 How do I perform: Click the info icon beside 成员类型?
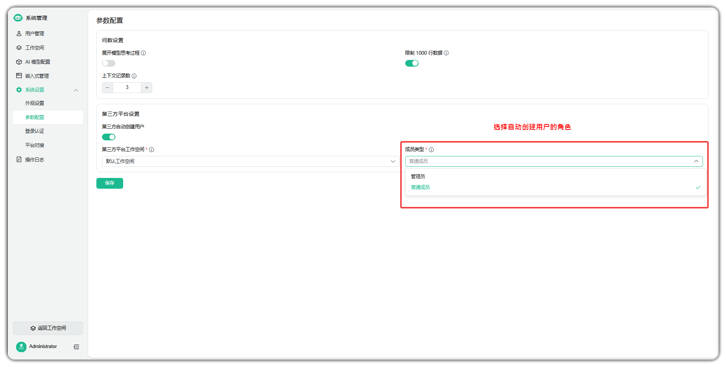431,150
